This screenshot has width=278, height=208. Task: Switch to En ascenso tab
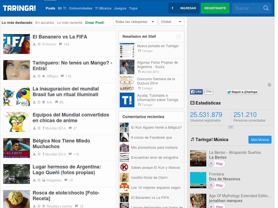[45, 23]
